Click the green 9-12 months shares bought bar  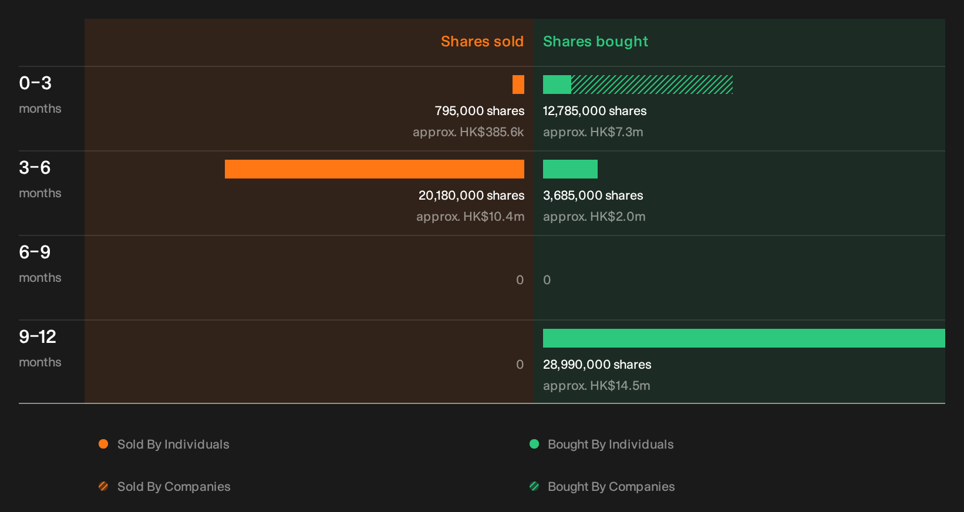[x=744, y=338]
